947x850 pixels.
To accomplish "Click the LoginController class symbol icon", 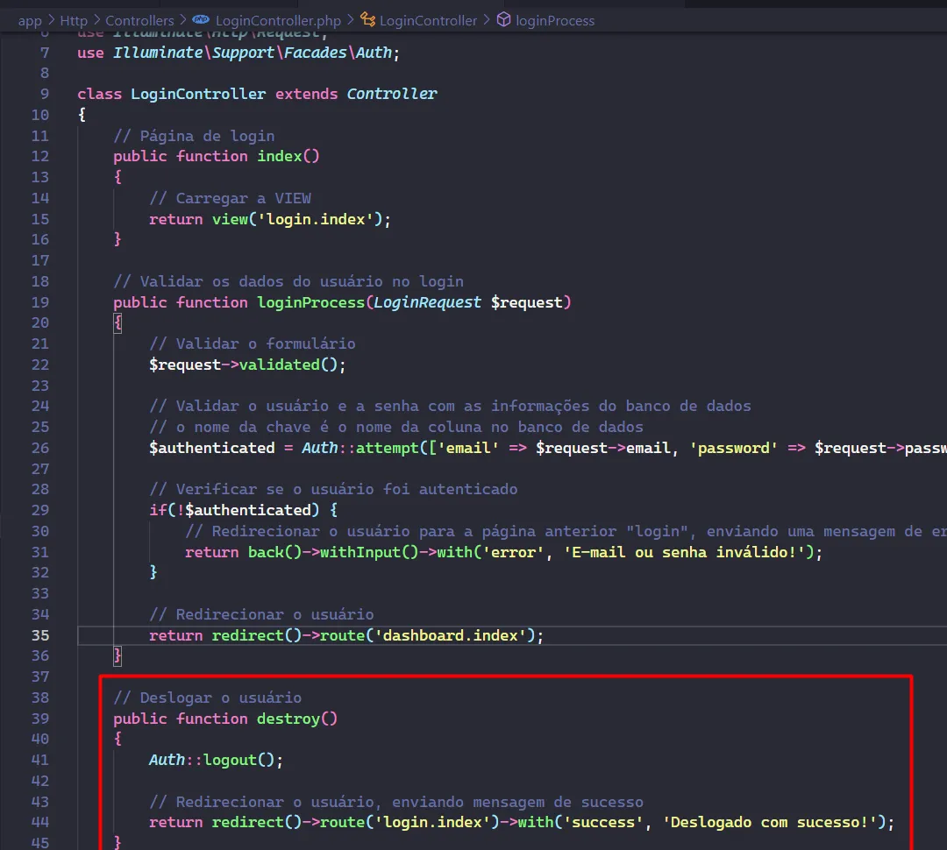I will 368,19.
